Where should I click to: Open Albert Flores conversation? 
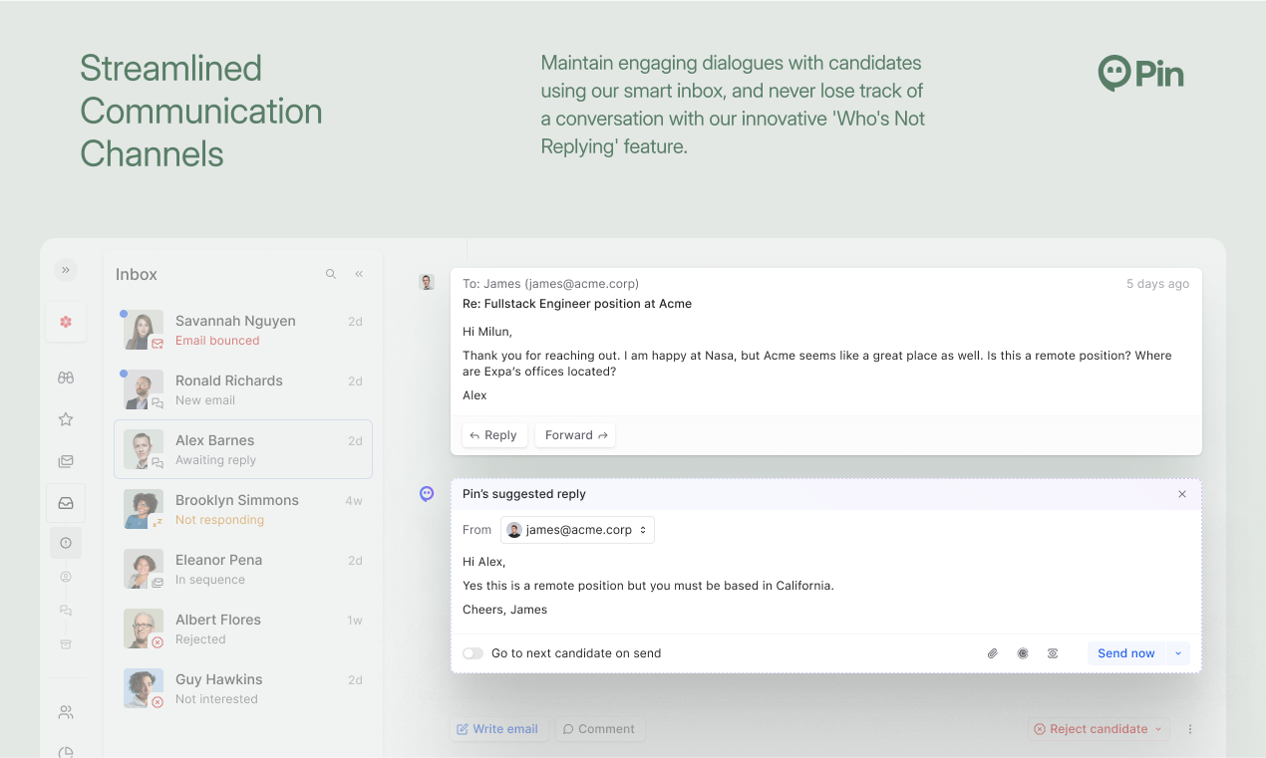243,629
